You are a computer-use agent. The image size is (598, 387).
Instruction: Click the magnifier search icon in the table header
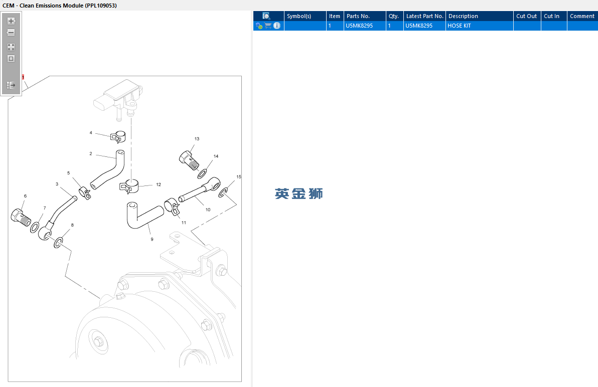pyautogui.click(x=266, y=16)
